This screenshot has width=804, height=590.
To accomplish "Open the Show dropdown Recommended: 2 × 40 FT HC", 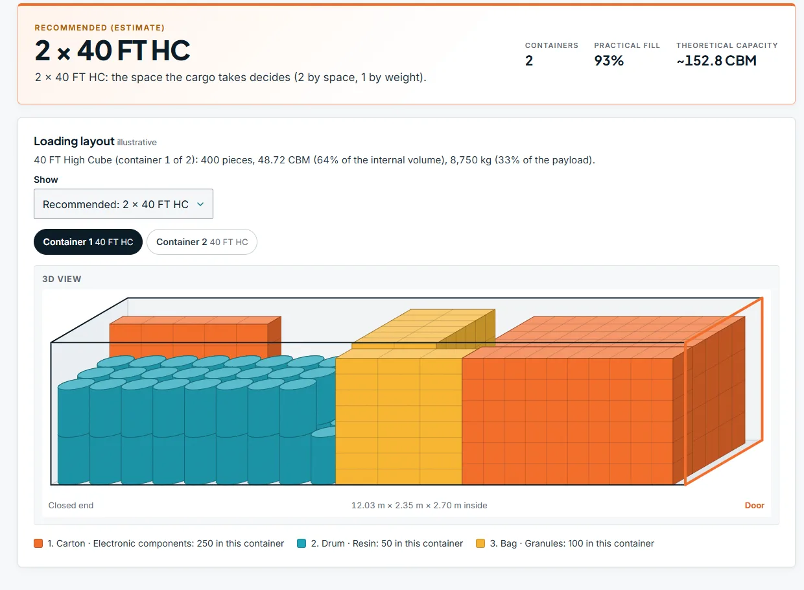I will [x=123, y=204].
